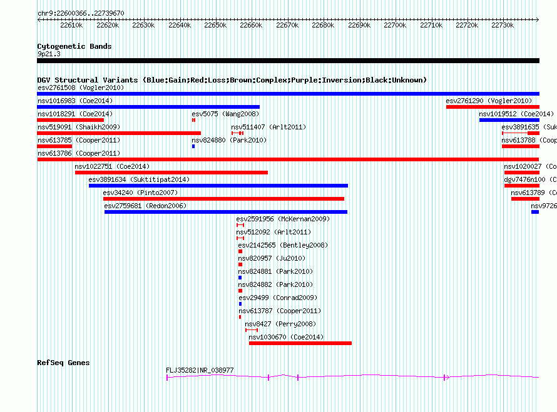Click the chr9:22600366..22739670 region label
This screenshot has width=557, height=412.
click(81, 13)
